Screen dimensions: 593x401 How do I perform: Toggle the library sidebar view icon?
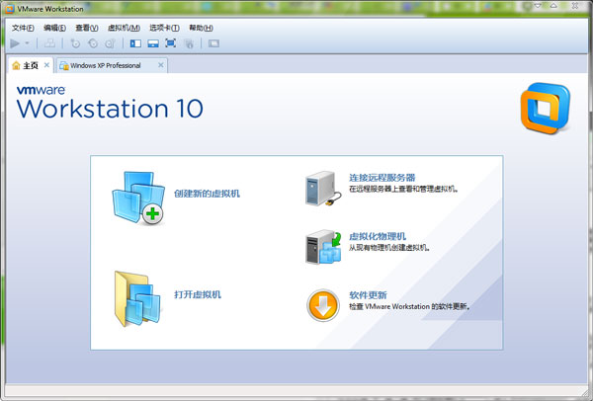[x=135, y=43]
